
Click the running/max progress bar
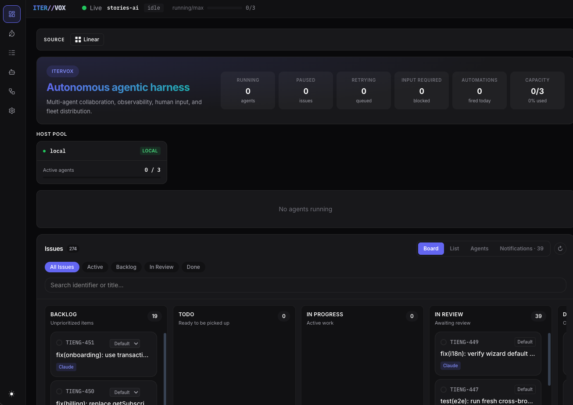[225, 8]
